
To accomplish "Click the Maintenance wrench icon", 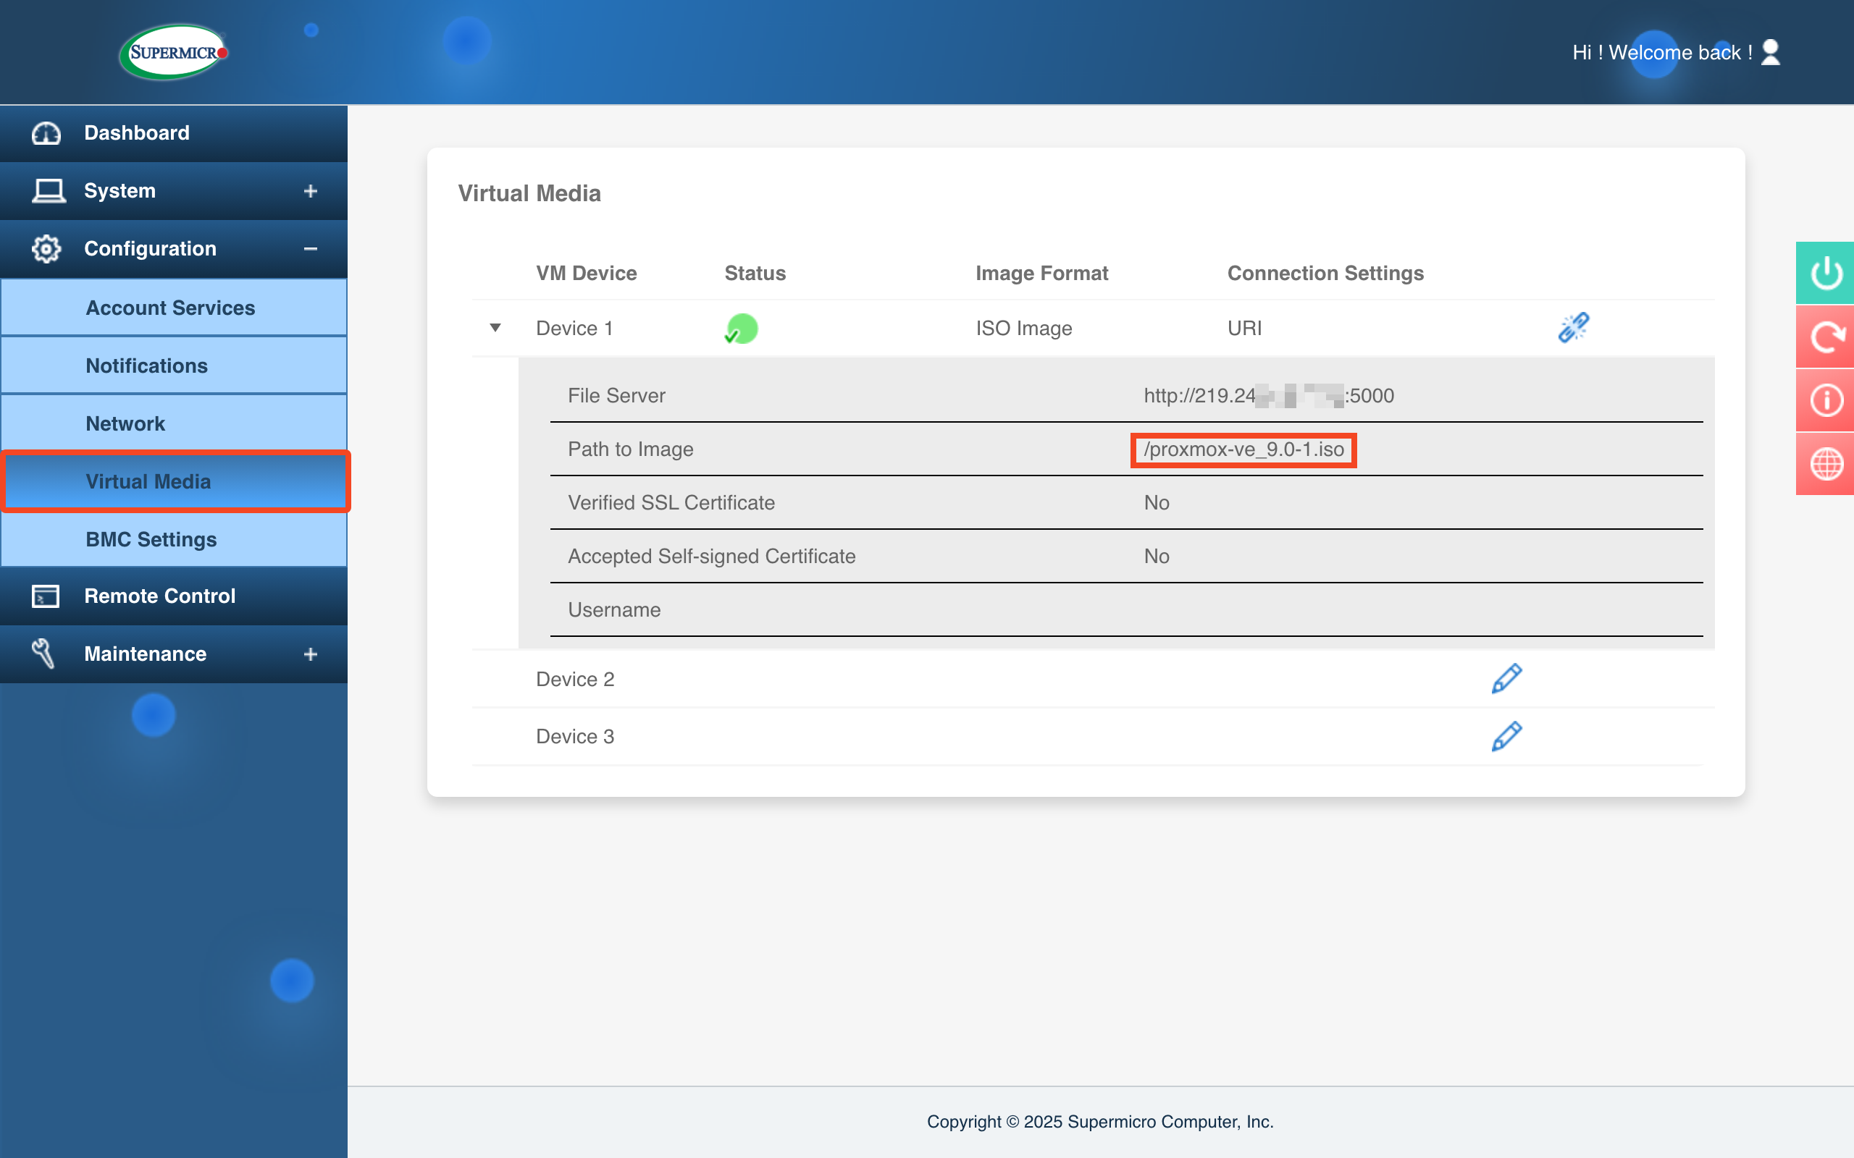I will pos(43,654).
